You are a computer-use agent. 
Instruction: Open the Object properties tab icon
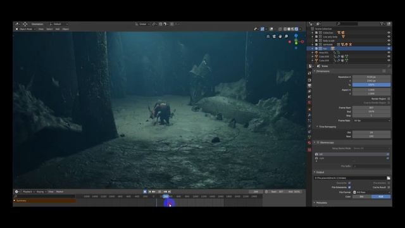point(309,110)
